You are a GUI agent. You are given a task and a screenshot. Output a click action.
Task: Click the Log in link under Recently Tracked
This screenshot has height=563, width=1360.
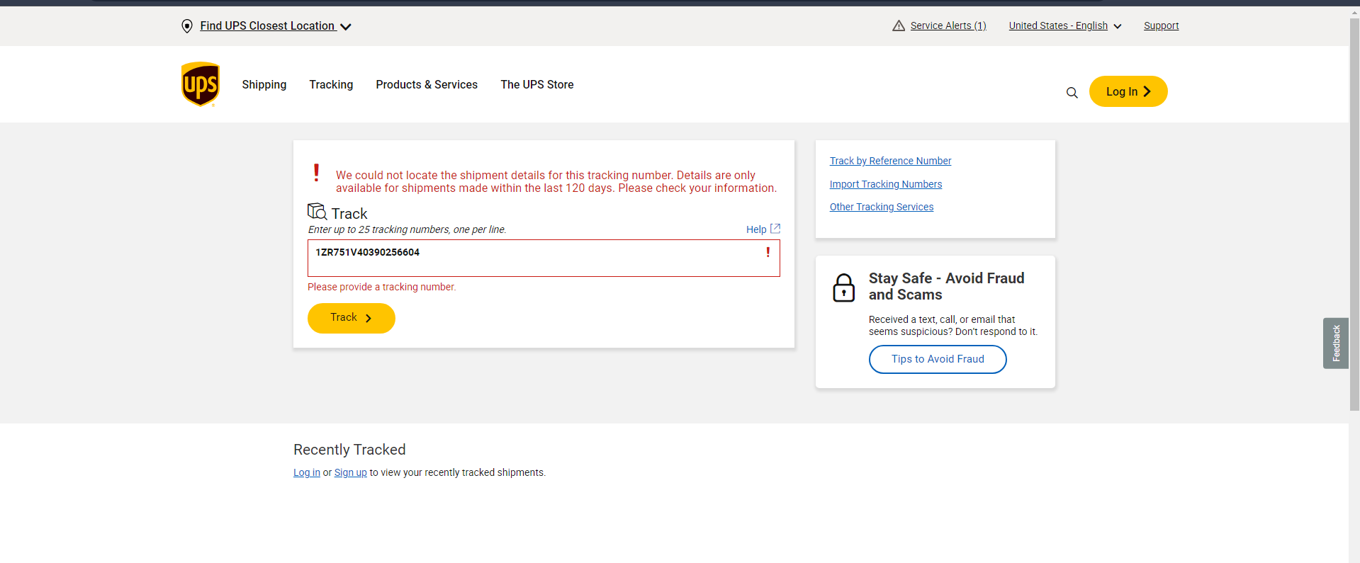click(x=307, y=472)
